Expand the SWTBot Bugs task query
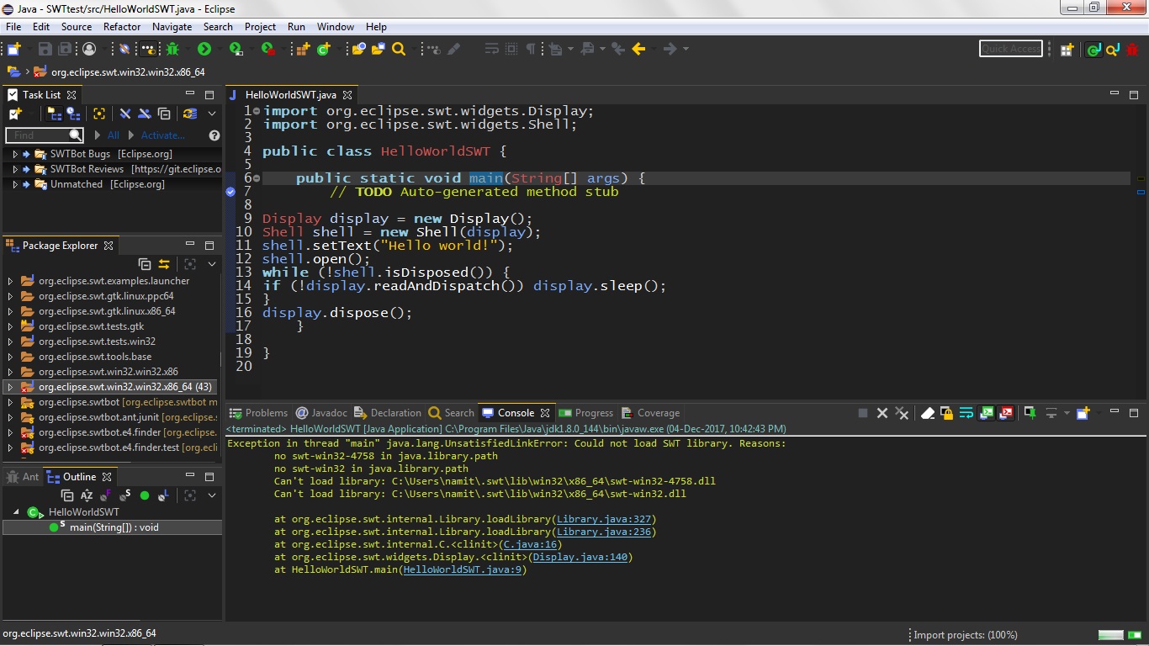This screenshot has height=646, width=1149. click(x=15, y=154)
